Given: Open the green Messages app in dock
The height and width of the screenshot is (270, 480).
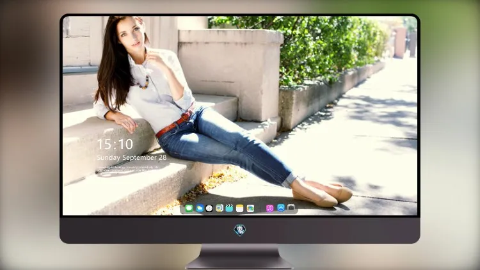Looking at the screenshot, I should coord(189,208).
